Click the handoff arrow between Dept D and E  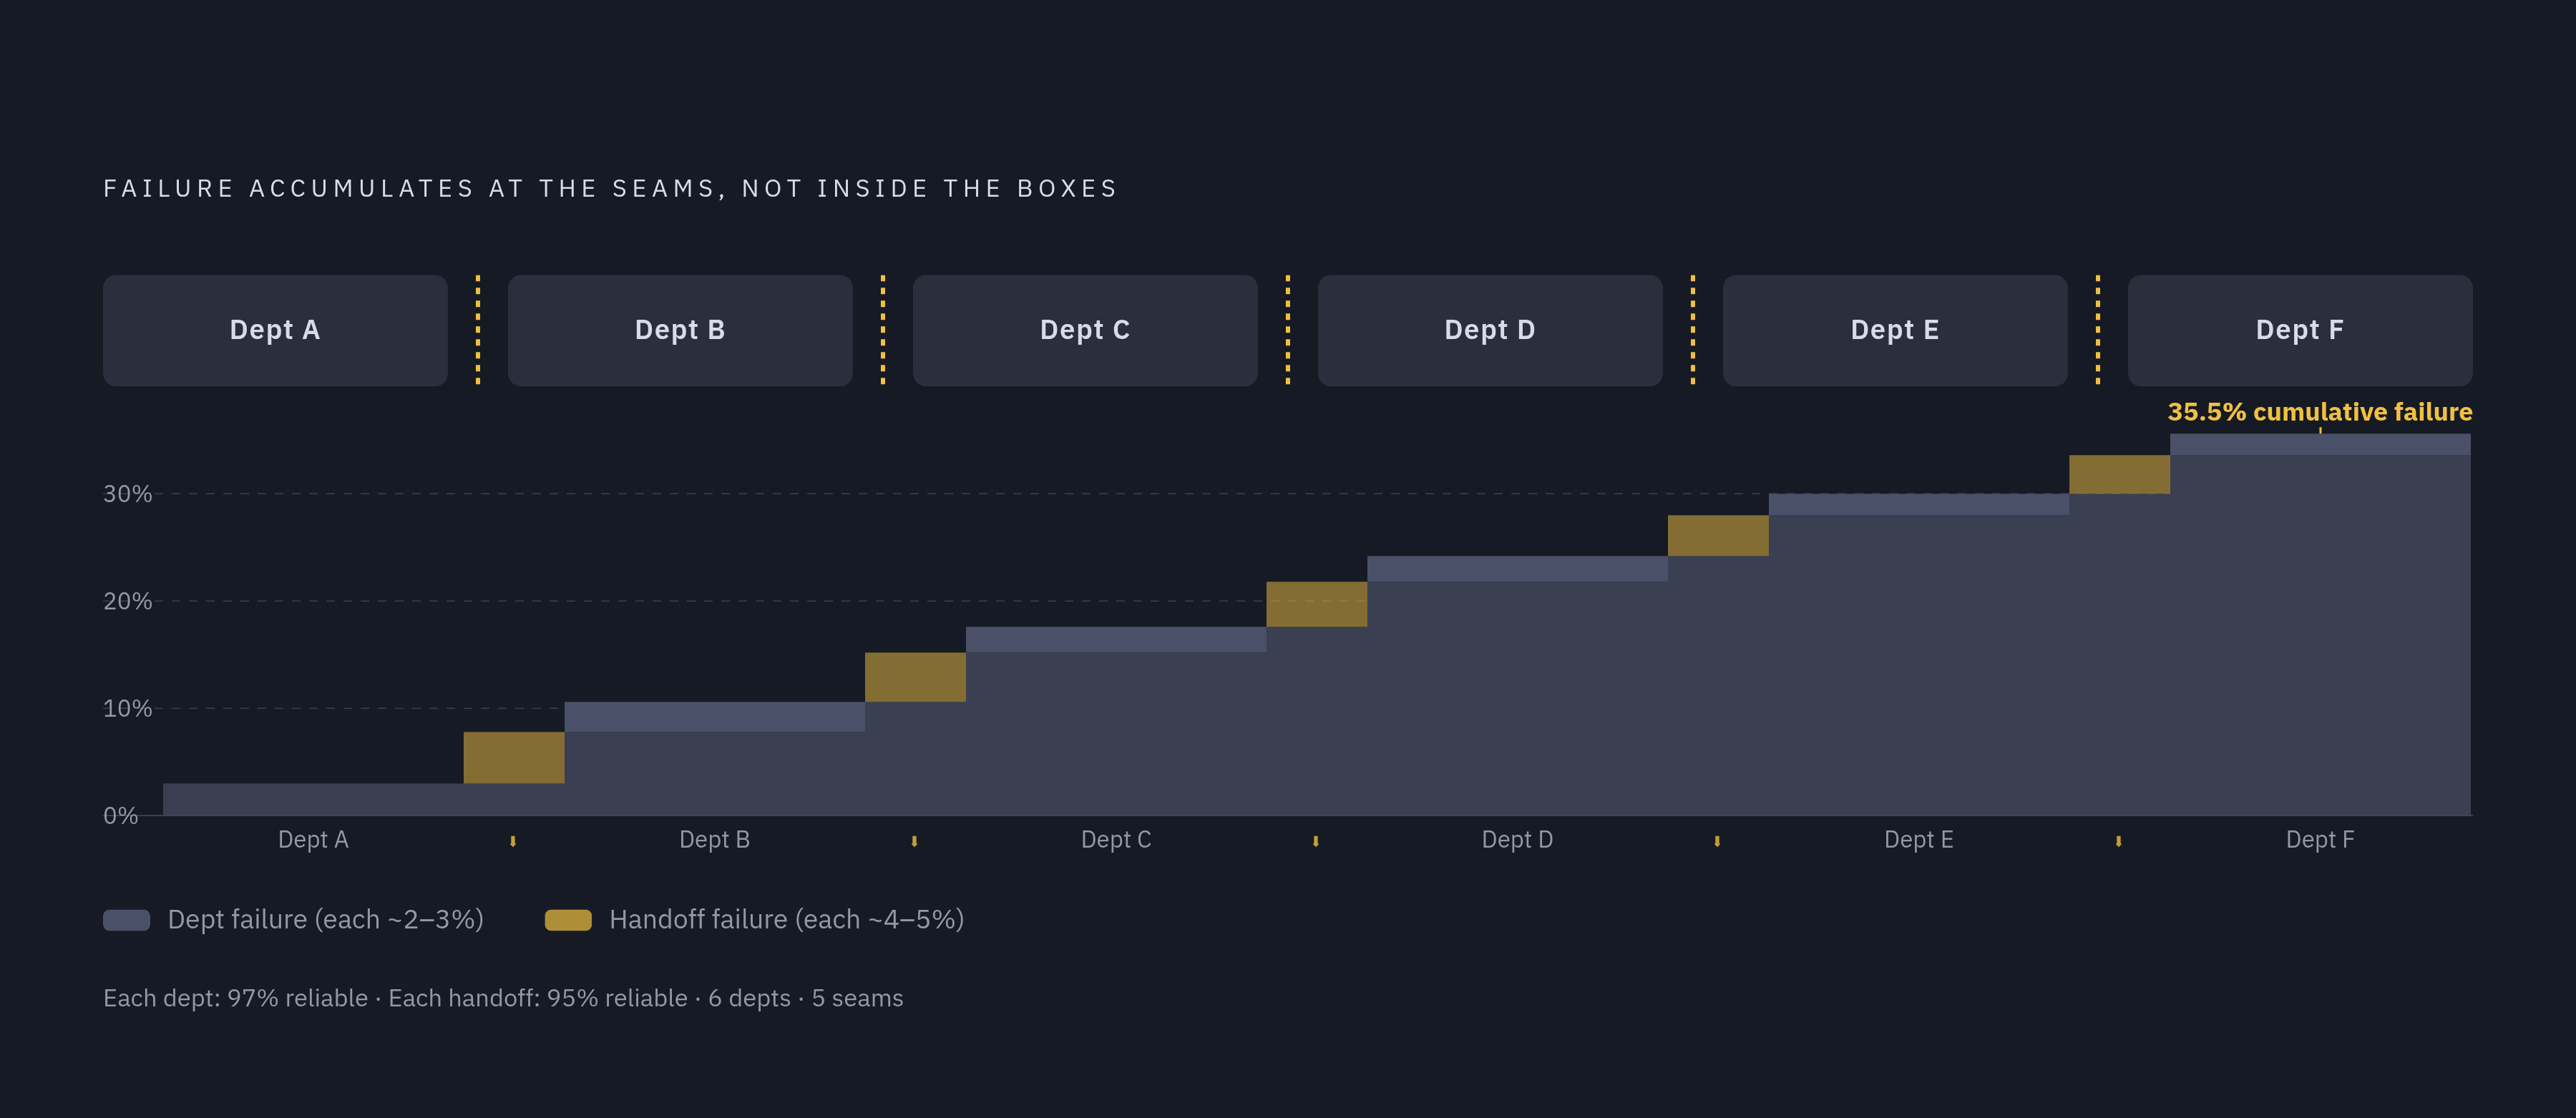tap(1717, 841)
